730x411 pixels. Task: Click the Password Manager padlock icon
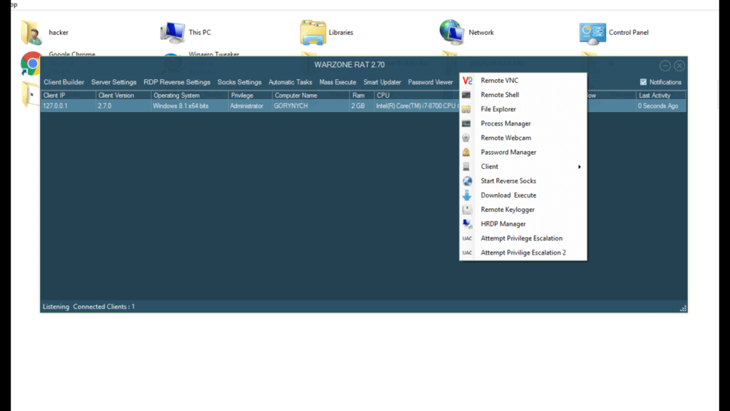point(466,153)
